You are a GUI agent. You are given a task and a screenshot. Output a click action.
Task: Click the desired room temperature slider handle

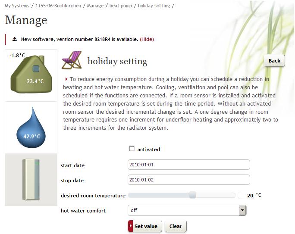(192, 195)
